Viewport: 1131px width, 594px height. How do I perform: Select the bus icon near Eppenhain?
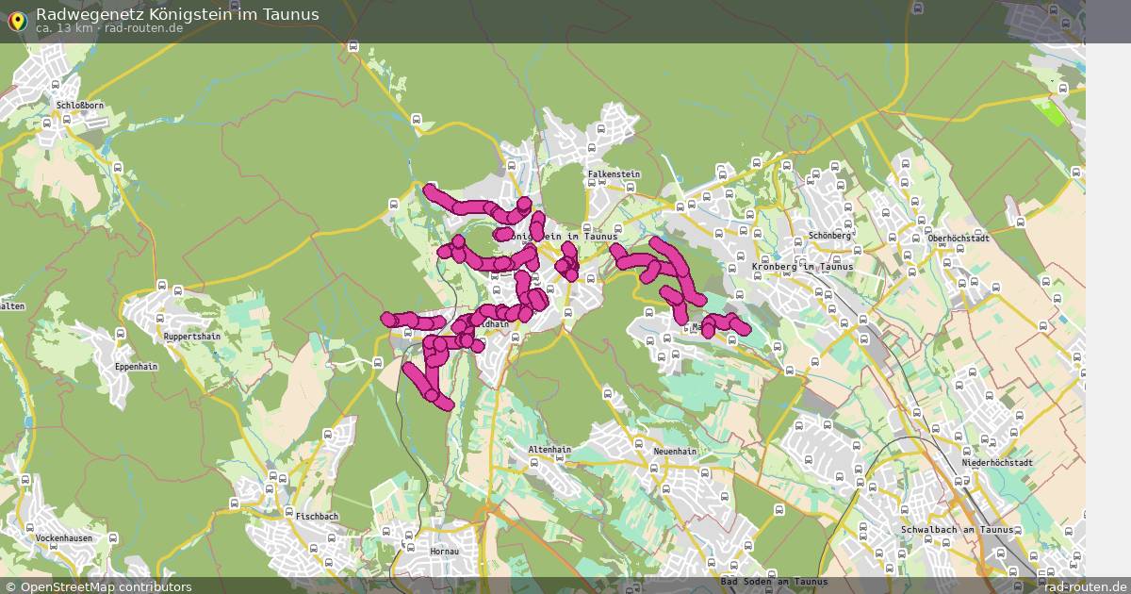pyautogui.click(x=119, y=335)
